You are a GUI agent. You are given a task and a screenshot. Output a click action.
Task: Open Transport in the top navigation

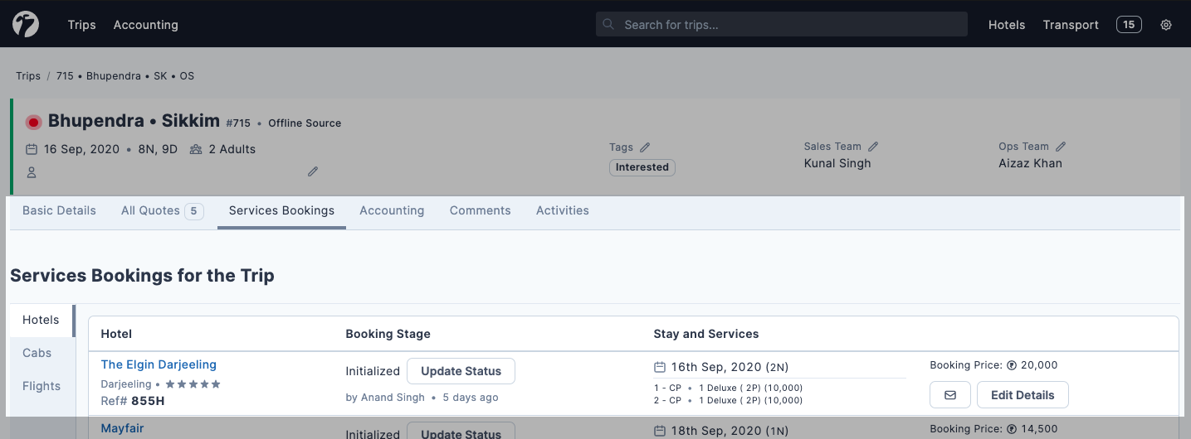coord(1071,25)
